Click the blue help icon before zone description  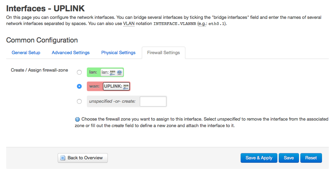coord(77,119)
